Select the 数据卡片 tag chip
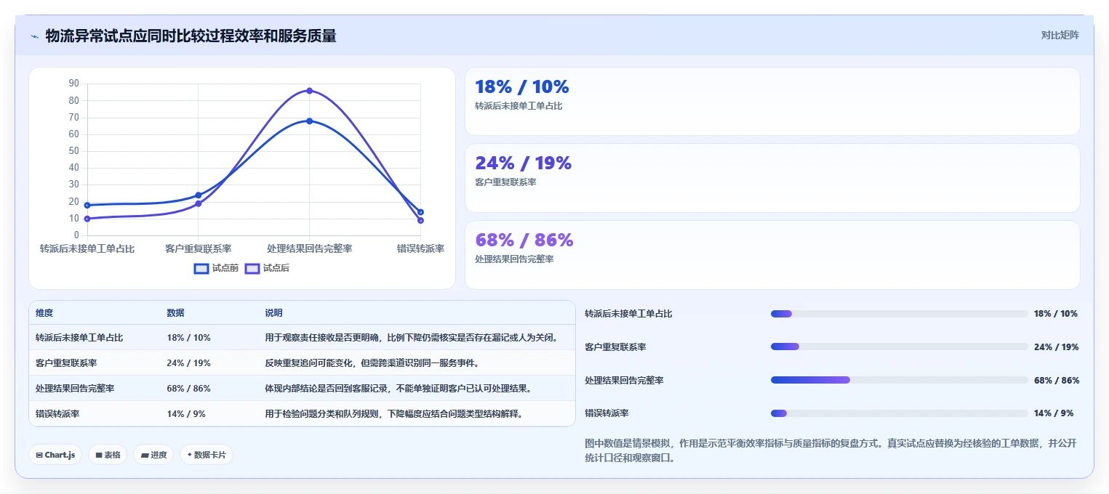 (207, 455)
